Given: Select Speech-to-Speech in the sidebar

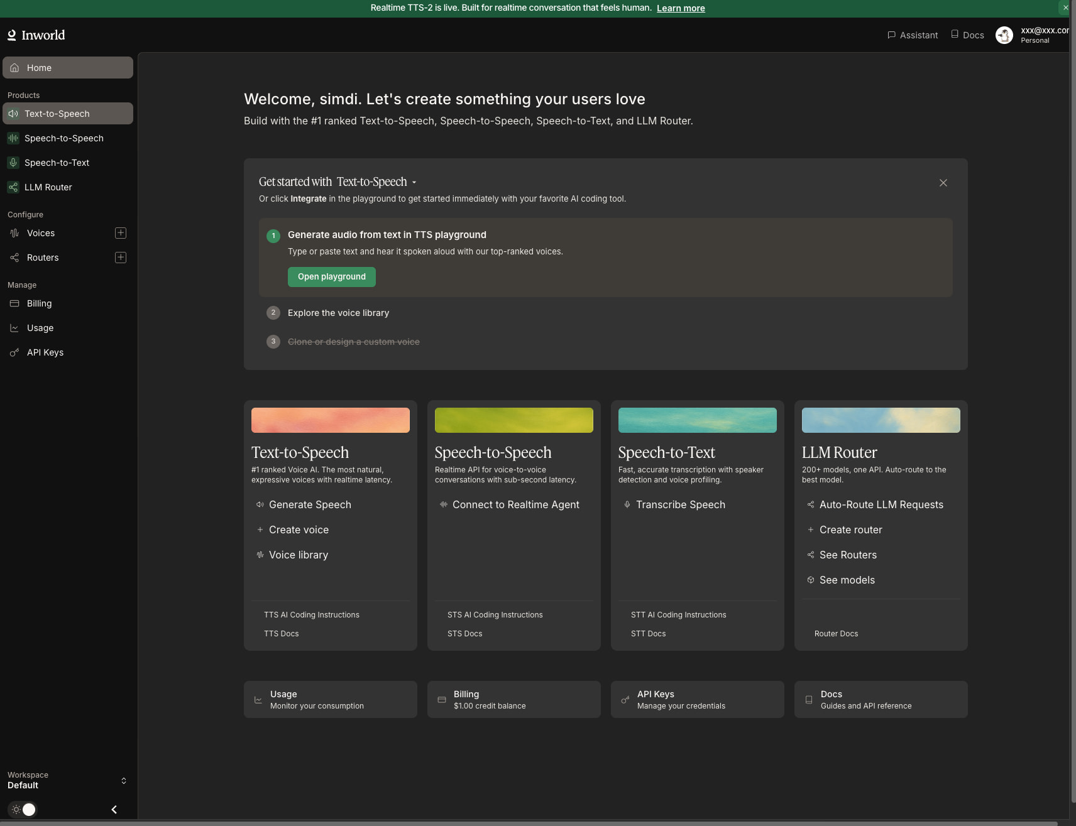Looking at the screenshot, I should pos(68,138).
